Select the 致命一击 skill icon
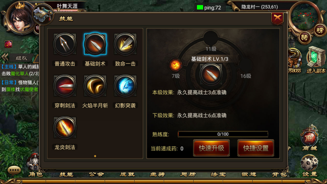The width and height of the screenshot is (327, 184). [125, 44]
